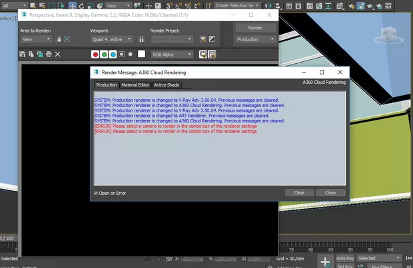Open Create Selection Set dropdown
413x268 pixels.
coord(236,5)
